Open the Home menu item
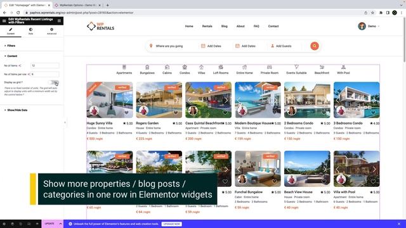 (x=189, y=26)
